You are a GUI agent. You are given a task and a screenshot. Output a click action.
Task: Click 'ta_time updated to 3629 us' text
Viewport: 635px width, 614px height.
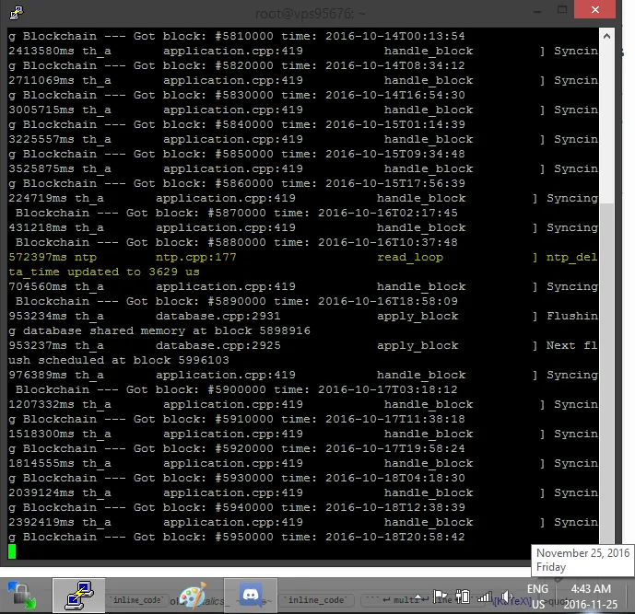click(x=104, y=272)
